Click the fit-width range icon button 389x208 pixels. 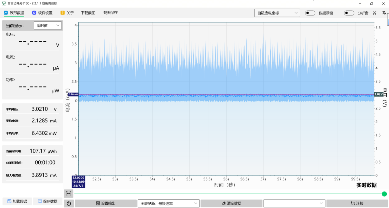[x=68, y=193]
